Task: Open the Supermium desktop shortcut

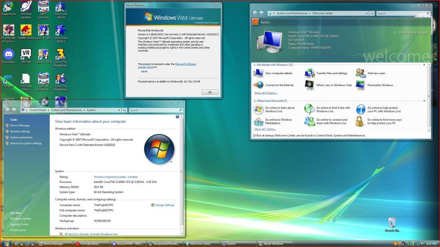Action: click(x=8, y=7)
